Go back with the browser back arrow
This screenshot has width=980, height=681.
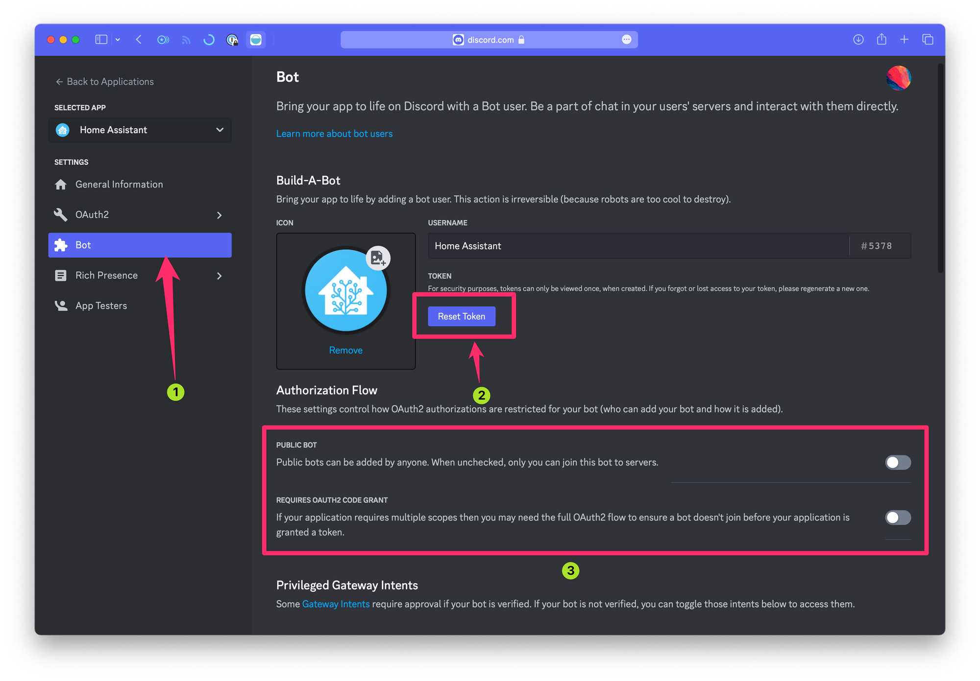point(139,40)
